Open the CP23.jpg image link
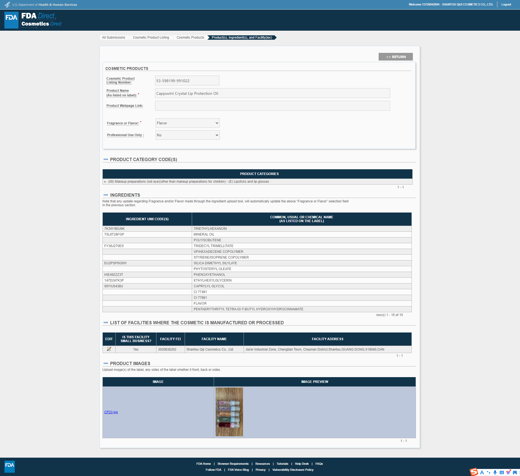The height and width of the screenshot is (476, 520). click(111, 412)
